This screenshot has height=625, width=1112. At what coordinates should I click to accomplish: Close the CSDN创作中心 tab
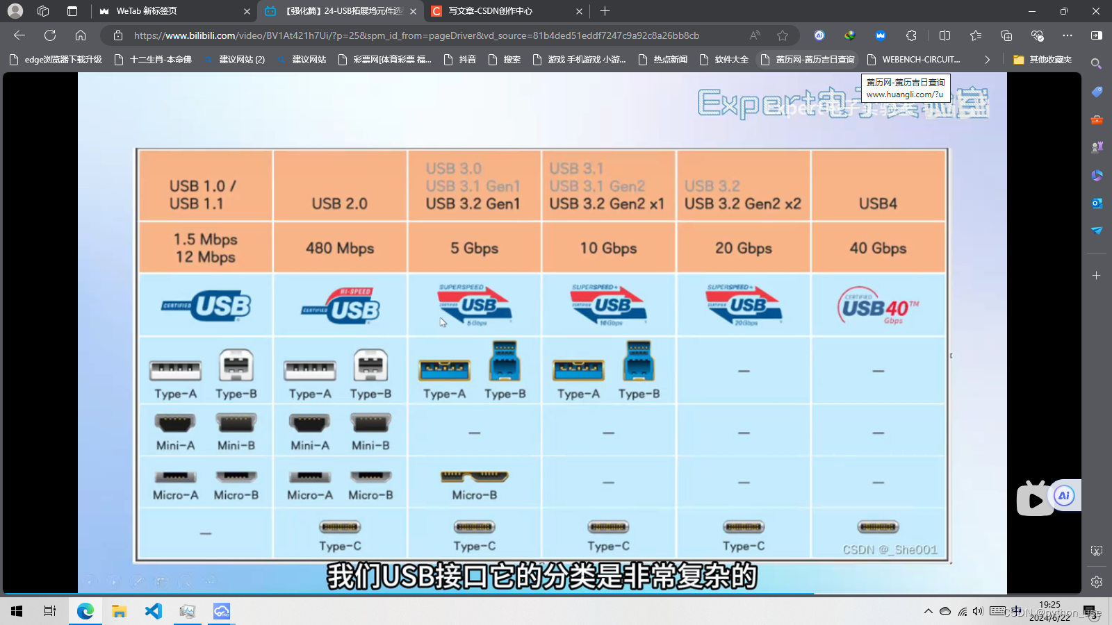click(579, 11)
